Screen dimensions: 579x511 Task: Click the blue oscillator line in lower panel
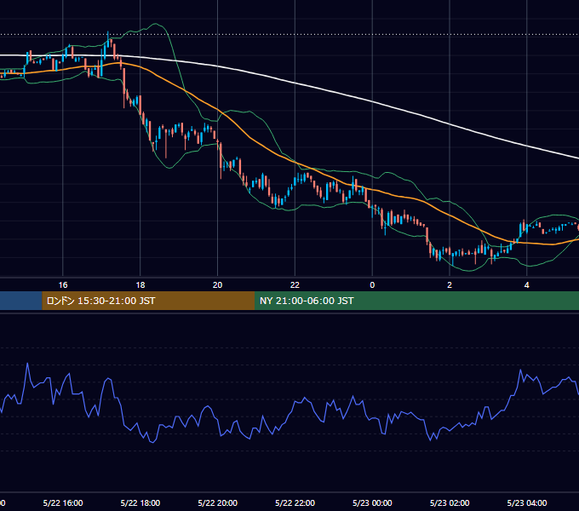click(295, 401)
